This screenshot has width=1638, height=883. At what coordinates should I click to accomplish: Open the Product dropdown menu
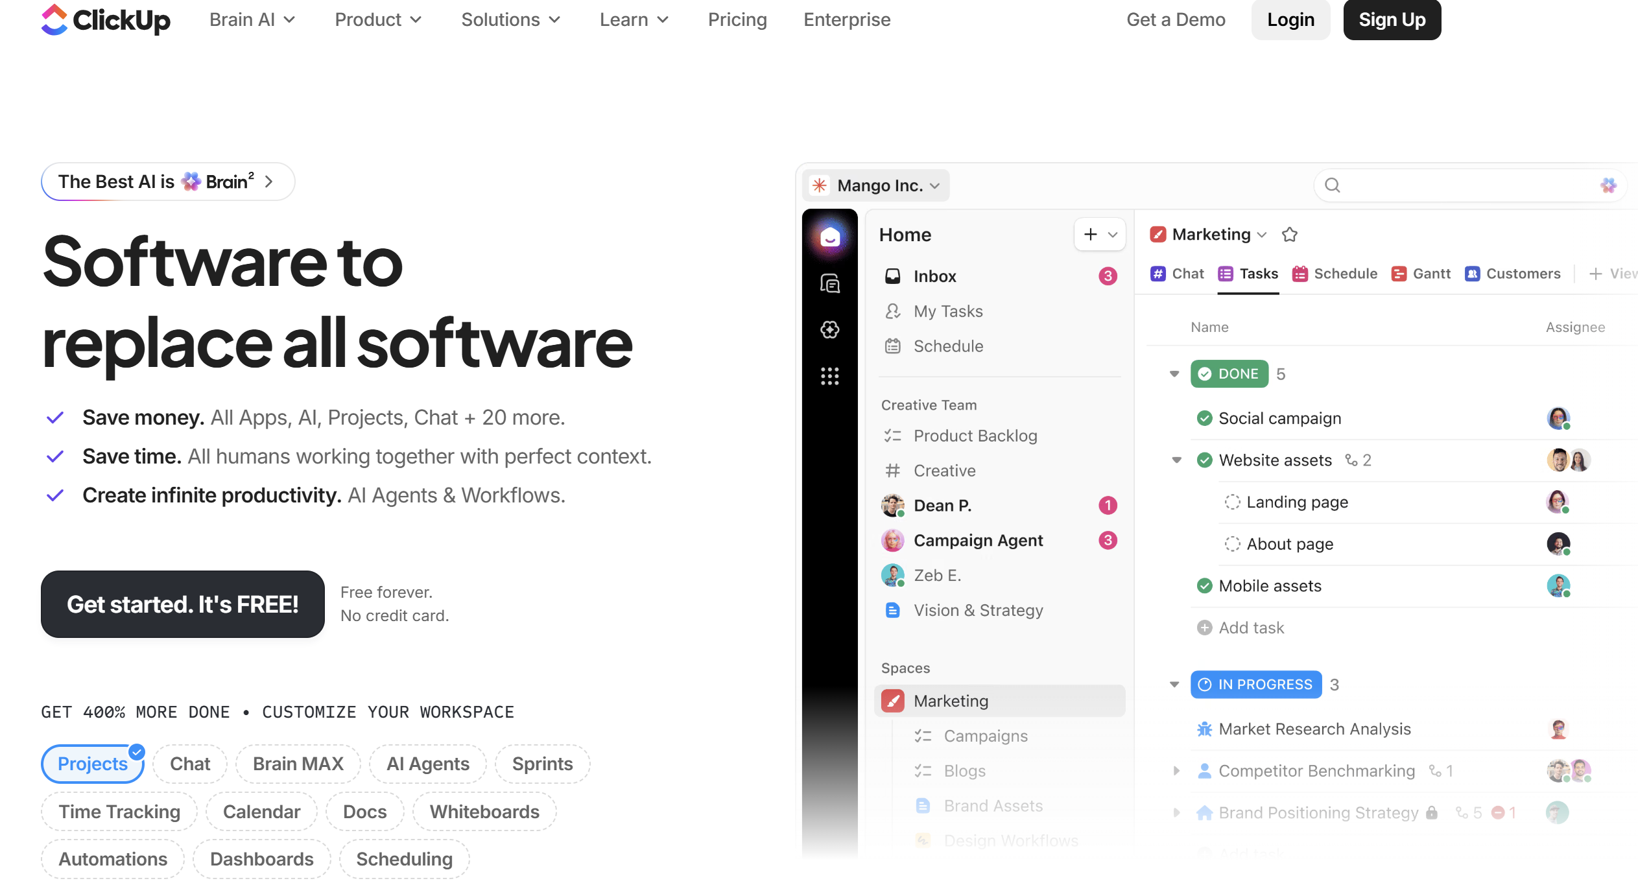(x=378, y=19)
